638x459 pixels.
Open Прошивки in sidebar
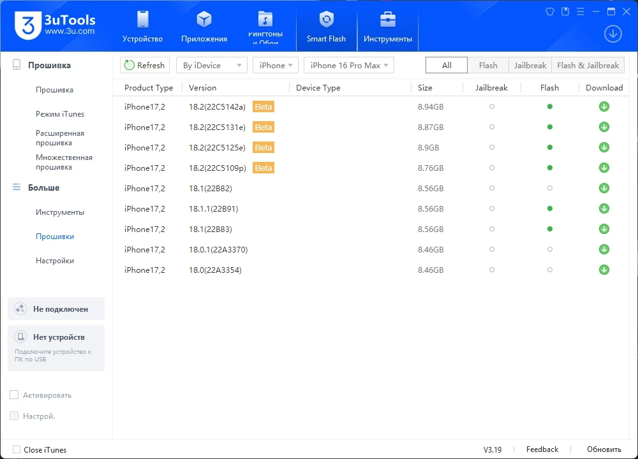[x=55, y=237]
